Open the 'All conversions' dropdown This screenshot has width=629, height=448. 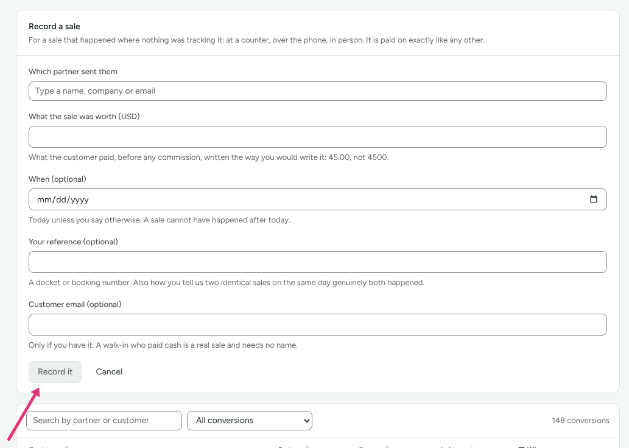[x=250, y=421]
